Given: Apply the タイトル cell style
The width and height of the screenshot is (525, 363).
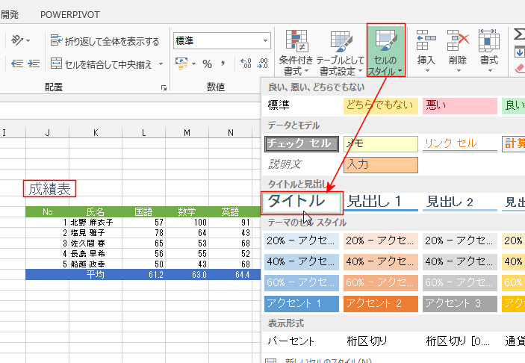Looking at the screenshot, I should click(x=301, y=202).
